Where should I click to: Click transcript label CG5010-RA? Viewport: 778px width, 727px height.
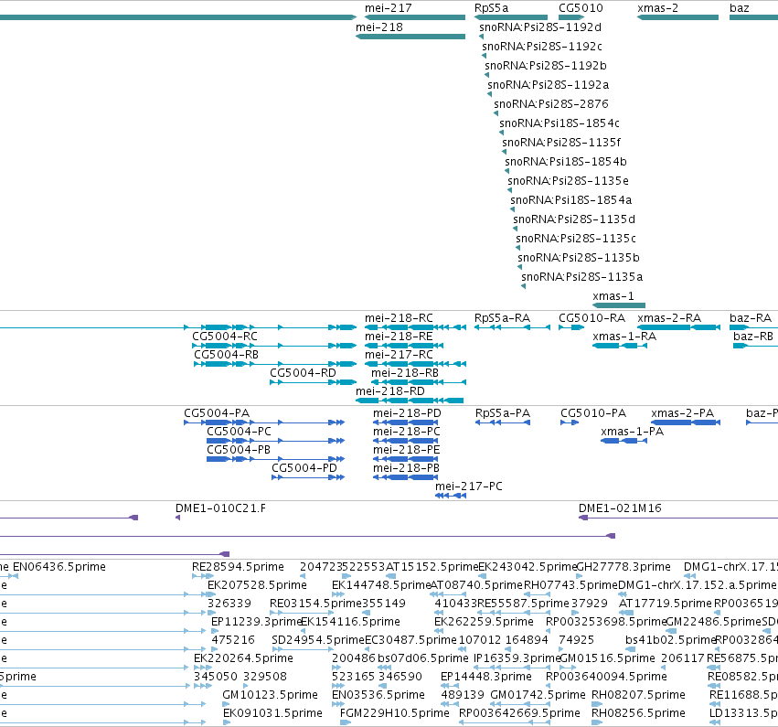click(x=591, y=318)
